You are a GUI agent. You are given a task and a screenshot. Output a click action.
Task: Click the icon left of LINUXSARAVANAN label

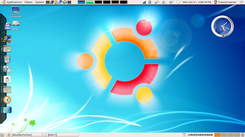184,135
